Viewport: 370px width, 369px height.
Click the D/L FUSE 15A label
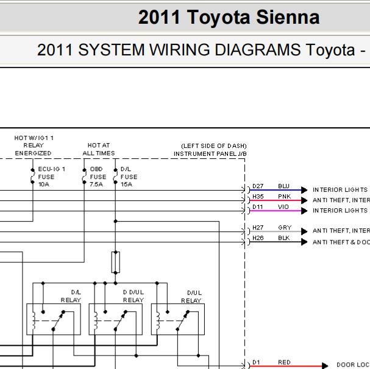tap(129, 177)
